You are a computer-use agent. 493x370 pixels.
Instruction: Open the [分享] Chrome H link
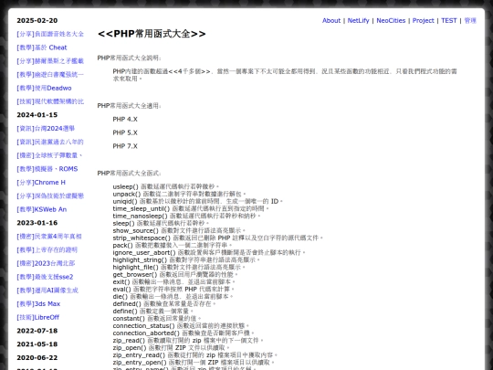(41, 183)
